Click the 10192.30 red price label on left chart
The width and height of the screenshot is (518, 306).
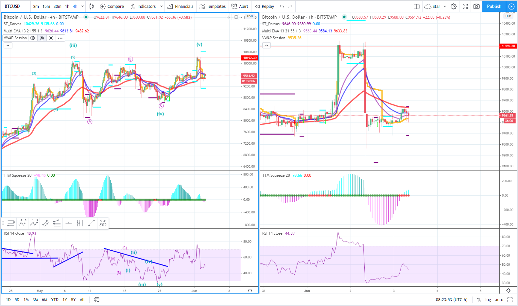pos(250,58)
